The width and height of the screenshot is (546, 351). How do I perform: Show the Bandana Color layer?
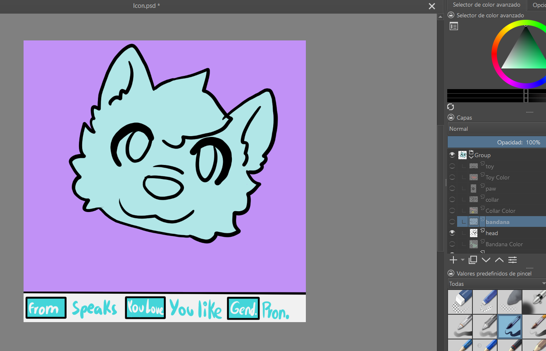click(452, 244)
